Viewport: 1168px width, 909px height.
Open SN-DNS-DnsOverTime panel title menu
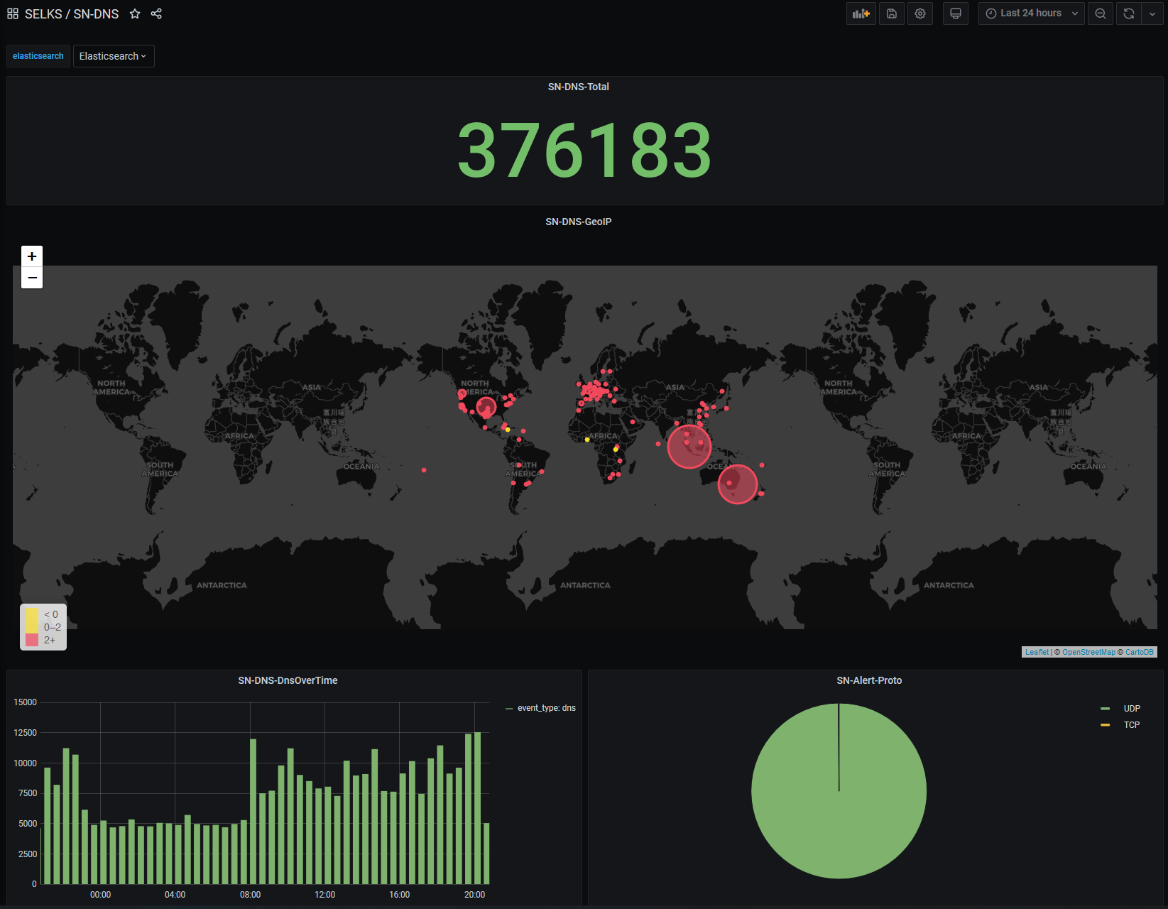coord(288,680)
